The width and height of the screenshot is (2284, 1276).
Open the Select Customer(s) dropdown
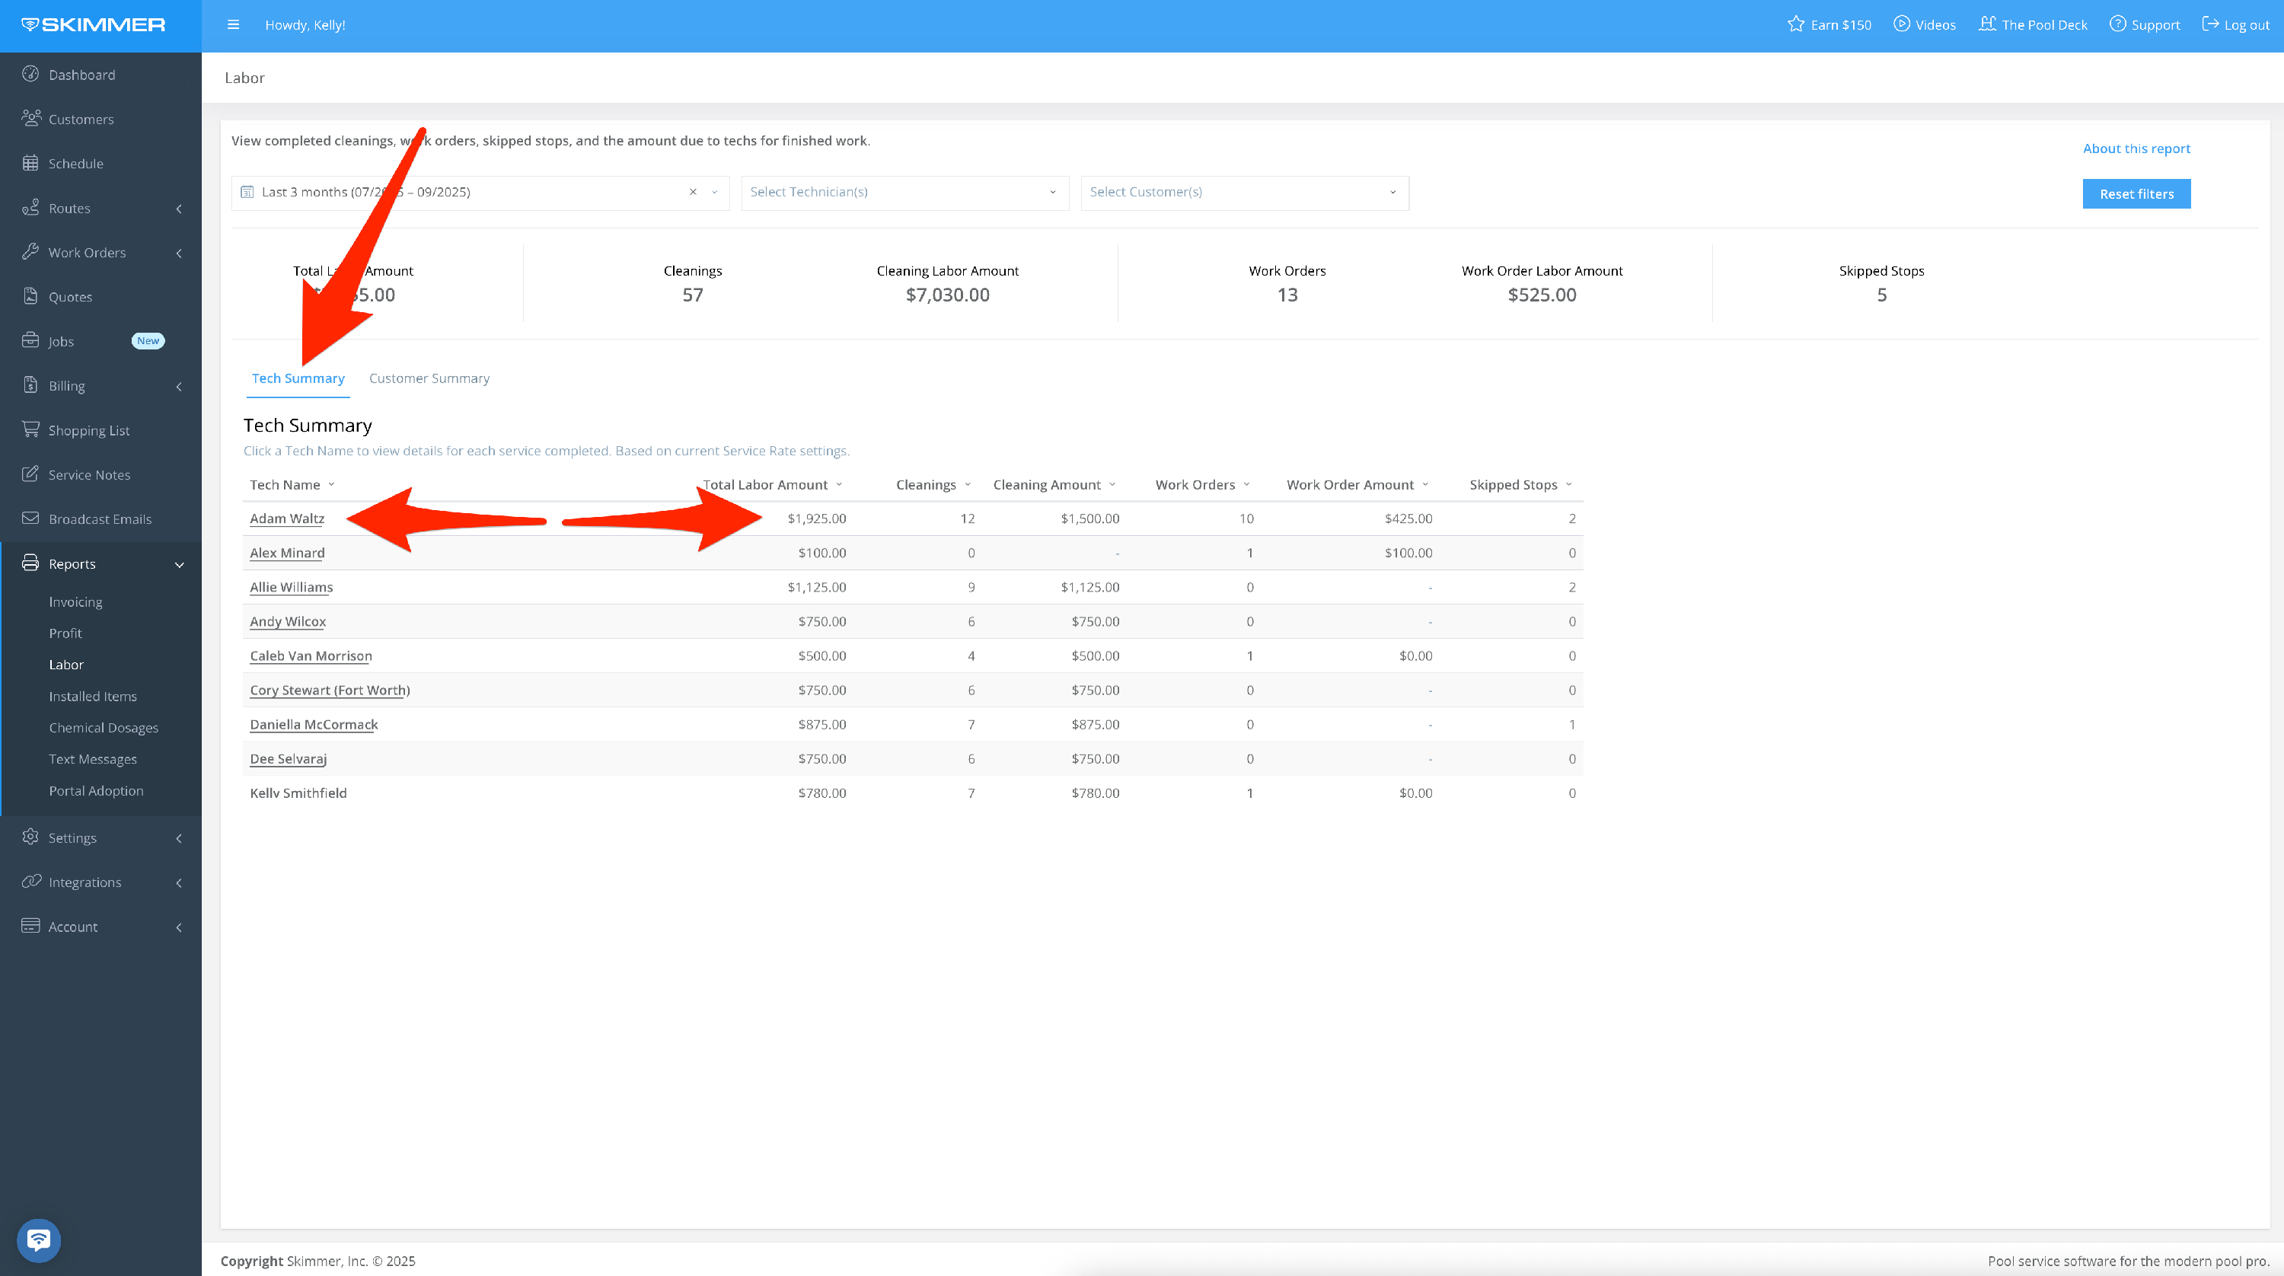click(x=1244, y=193)
